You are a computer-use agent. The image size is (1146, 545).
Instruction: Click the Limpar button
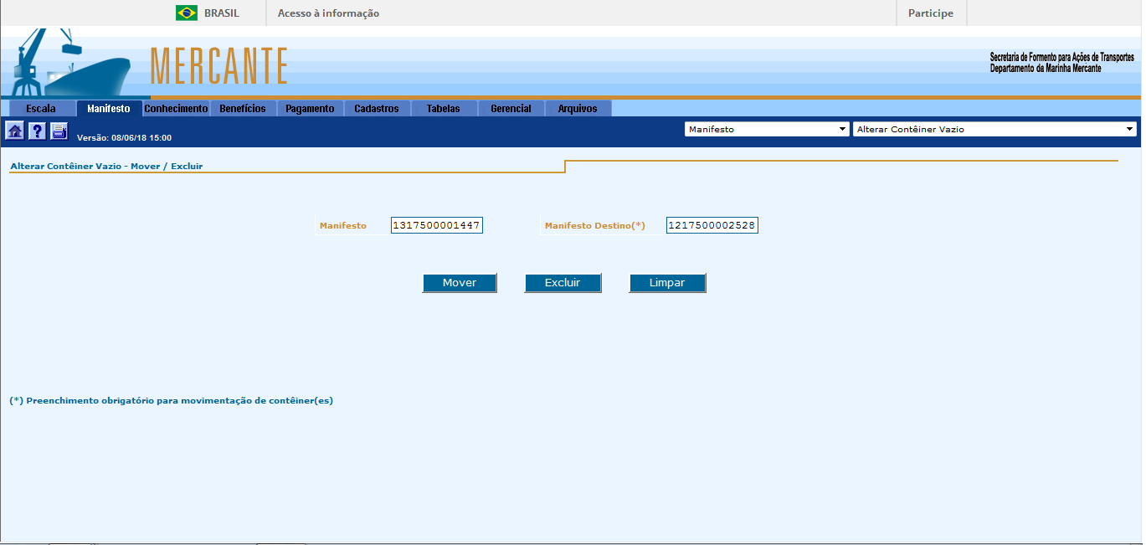coord(667,283)
